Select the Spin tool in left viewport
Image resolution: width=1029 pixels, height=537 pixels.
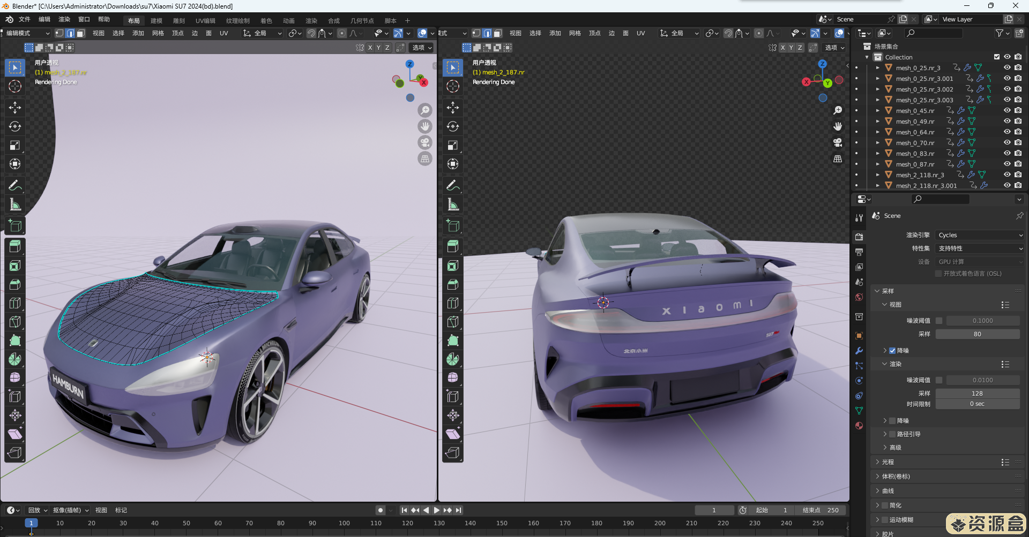pos(15,359)
